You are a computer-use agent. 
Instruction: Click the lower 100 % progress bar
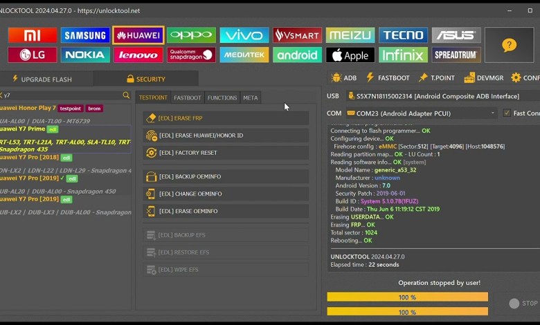coord(407,312)
